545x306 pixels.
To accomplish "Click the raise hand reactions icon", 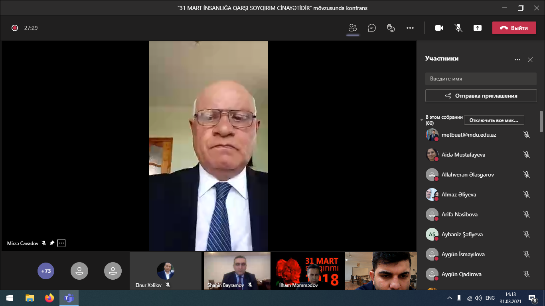I will pyautogui.click(x=391, y=28).
